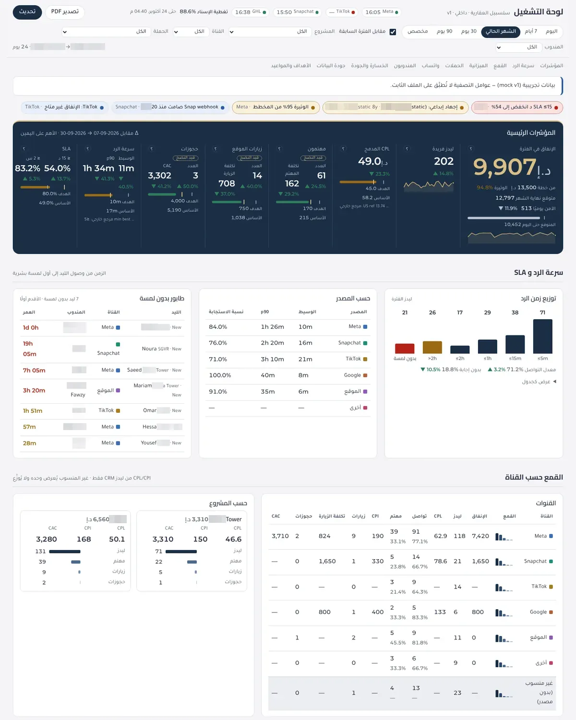Click the GHL 16:38 sync status pill
The width and height of the screenshot is (576, 720).
click(x=251, y=12)
